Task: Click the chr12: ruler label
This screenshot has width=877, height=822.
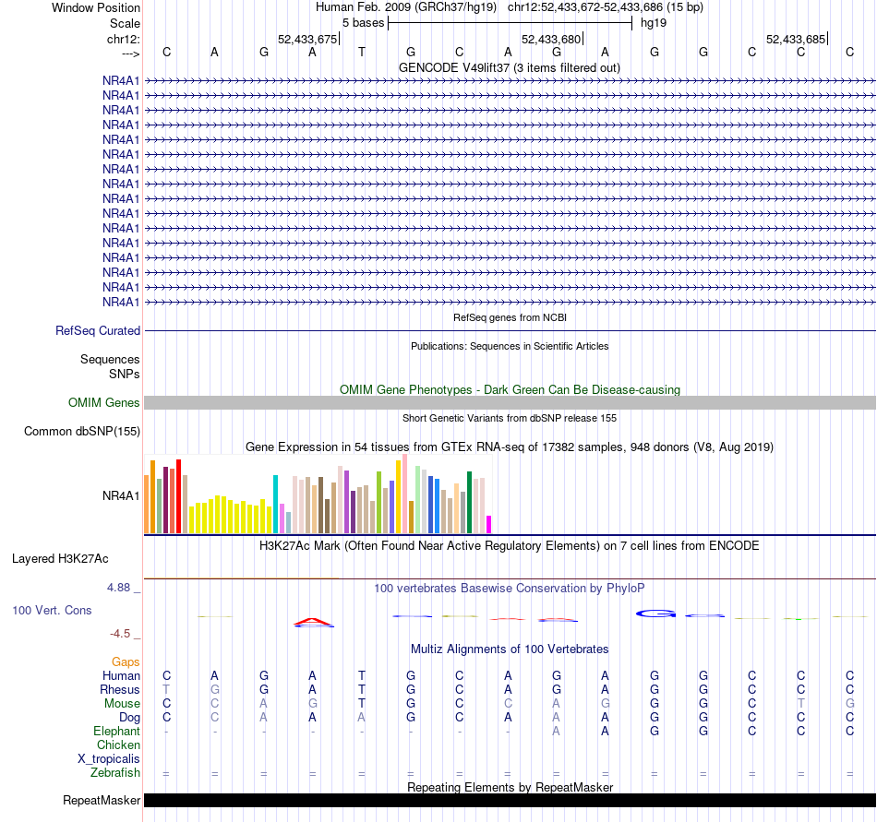Action: pyautogui.click(x=123, y=39)
